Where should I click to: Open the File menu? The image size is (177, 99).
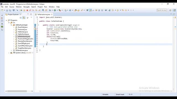(2, 7)
